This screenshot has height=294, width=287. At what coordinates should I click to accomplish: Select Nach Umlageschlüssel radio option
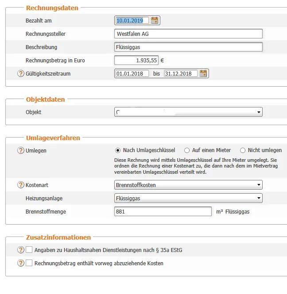118,150
